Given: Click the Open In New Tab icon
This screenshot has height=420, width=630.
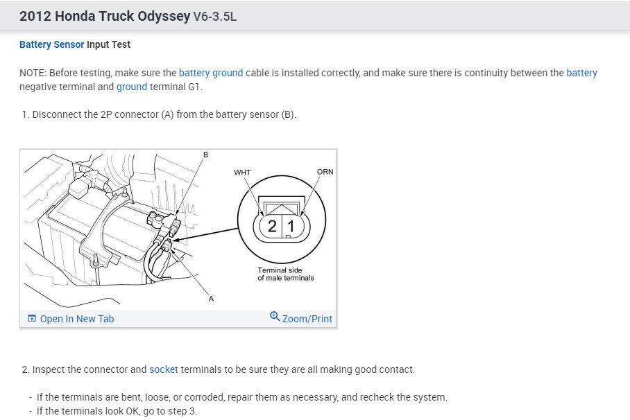Looking at the screenshot, I should point(32,319).
